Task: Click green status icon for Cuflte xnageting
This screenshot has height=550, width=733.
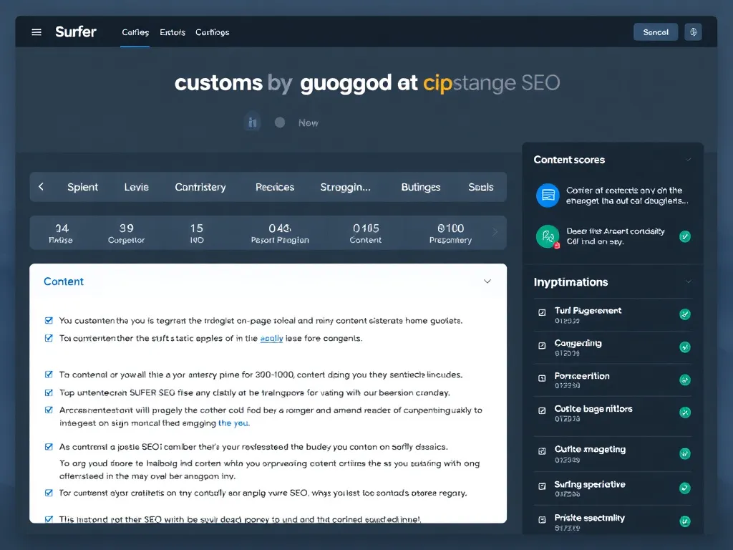Action: coord(685,453)
